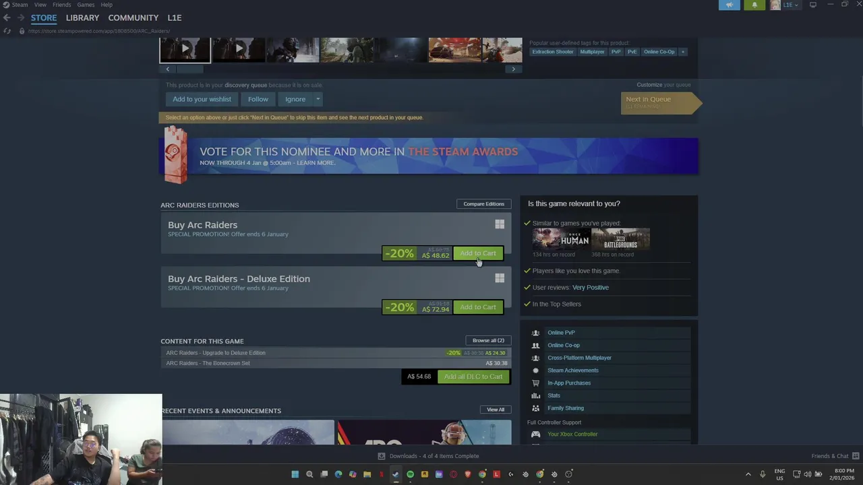
Task: Click Add all DLC to Cart
Action: pyautogui.click(x=473, y=377)
